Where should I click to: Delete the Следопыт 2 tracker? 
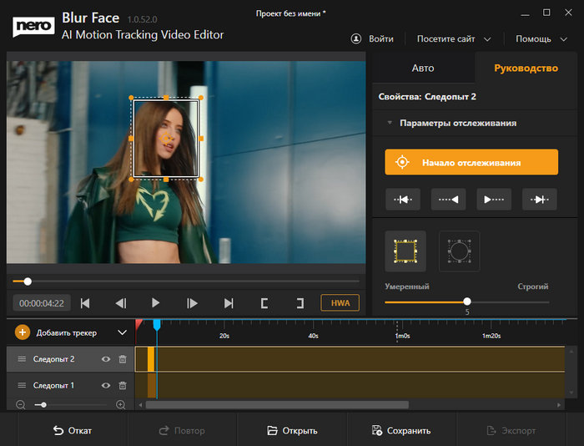tap(123, 359)
